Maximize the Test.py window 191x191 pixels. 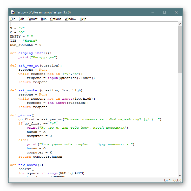(x=164, y=12)
